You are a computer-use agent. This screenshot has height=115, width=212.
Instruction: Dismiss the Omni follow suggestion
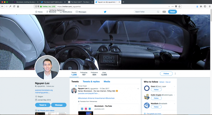174,86
